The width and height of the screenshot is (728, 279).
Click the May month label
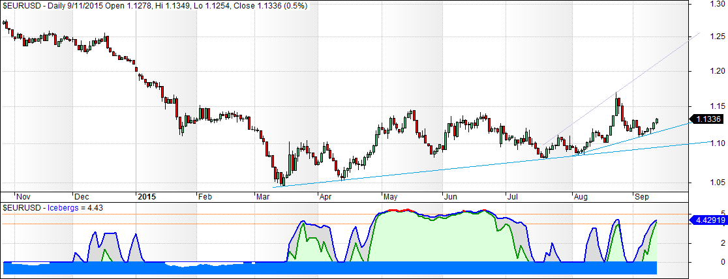391,196
